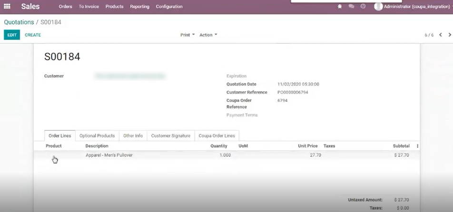The image size is (453, 212).
Task: Click the Untaxed Amount $ 27.70 total
Action: coord(402,200)
